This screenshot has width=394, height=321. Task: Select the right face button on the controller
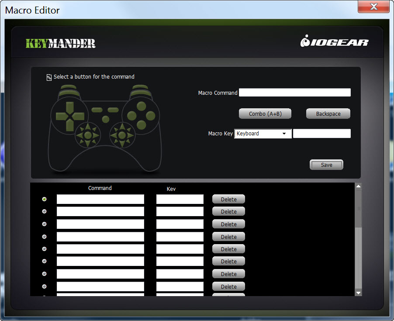(x=151, y=116)
